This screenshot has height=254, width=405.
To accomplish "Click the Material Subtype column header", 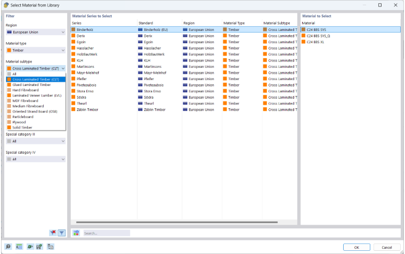I will pos(280,23).
